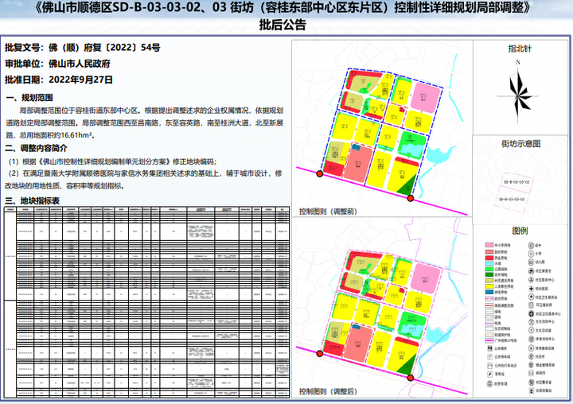The width and height of the screenshot is (573, 404).
Task: Click the substation lightning-bolt legend icon
Action: [489, 374]
